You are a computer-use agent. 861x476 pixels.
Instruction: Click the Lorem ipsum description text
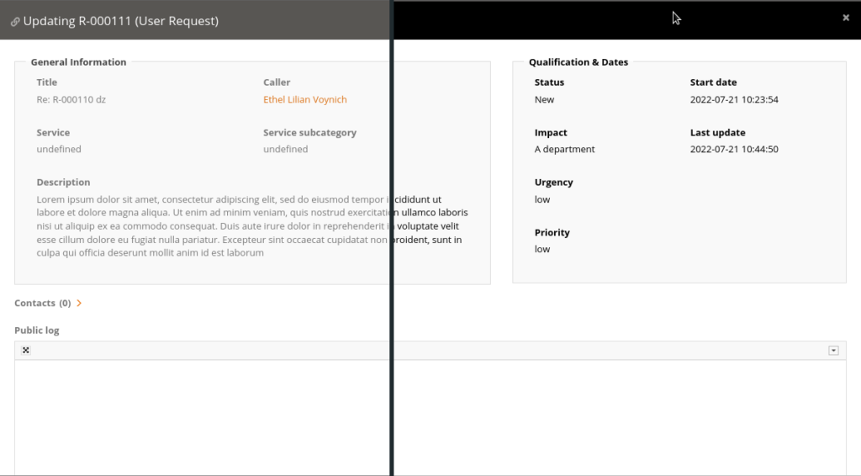click(252, 225)
